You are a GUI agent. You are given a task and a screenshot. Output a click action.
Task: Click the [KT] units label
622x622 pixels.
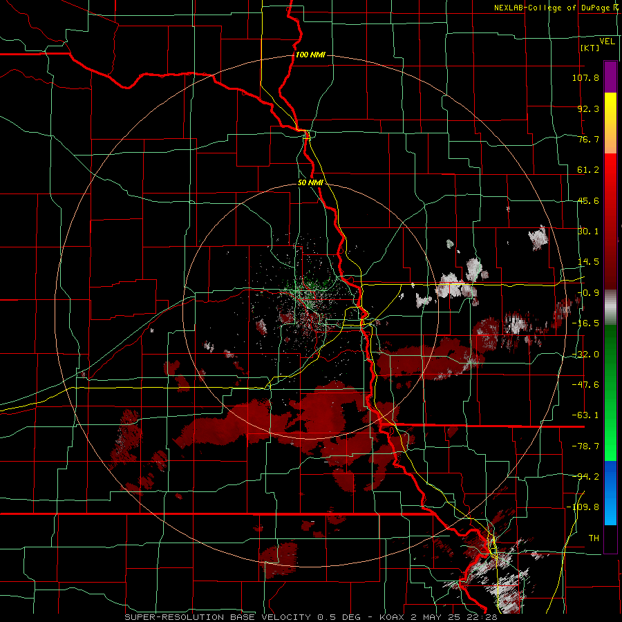[x=590, y=48]
